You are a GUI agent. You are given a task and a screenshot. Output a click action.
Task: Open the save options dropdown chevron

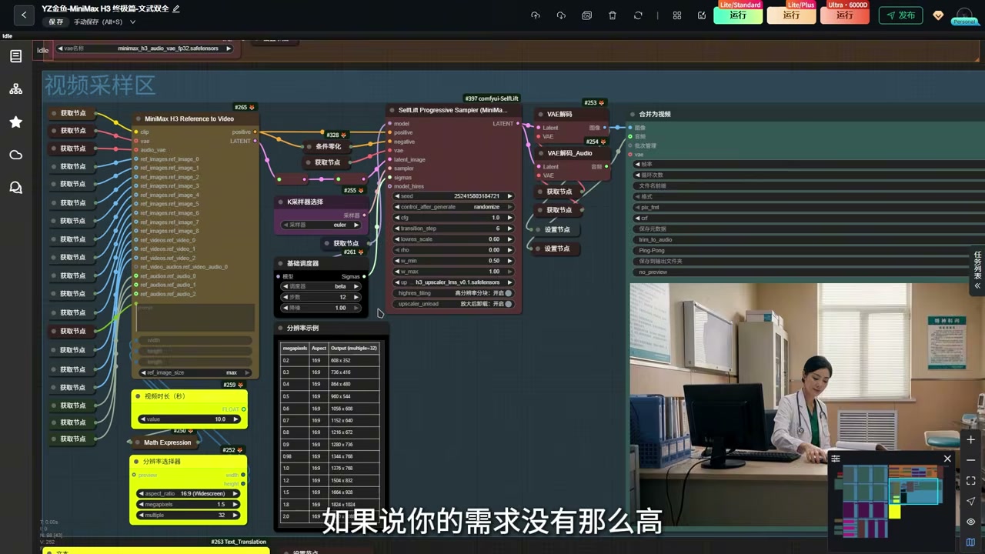(132, 22)
